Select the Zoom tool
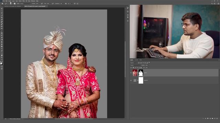This screenshot has width=220, height=123. (2, 57)
